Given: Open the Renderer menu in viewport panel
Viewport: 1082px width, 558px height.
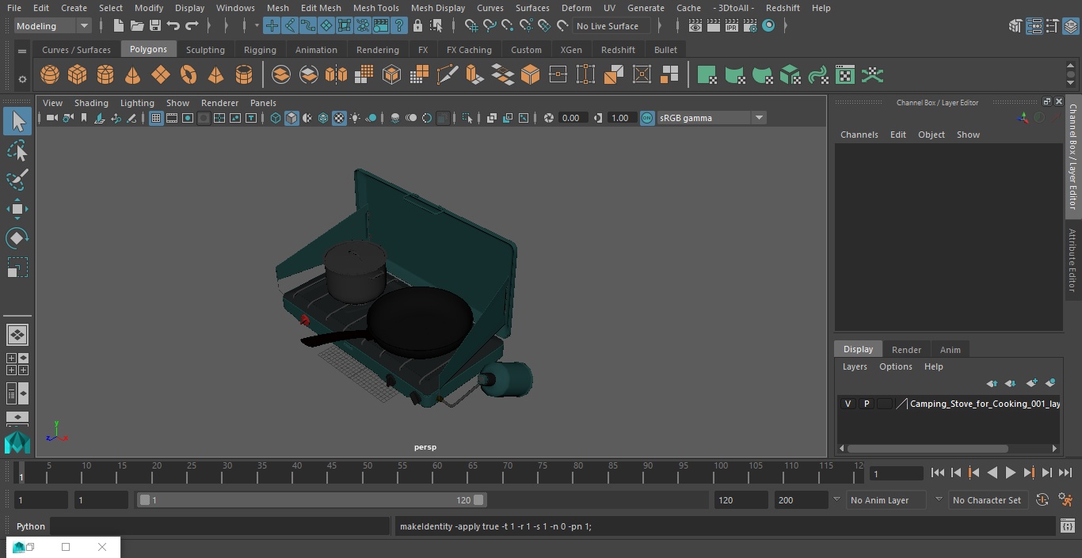Looking at the screenshot, I should [219, 103].
